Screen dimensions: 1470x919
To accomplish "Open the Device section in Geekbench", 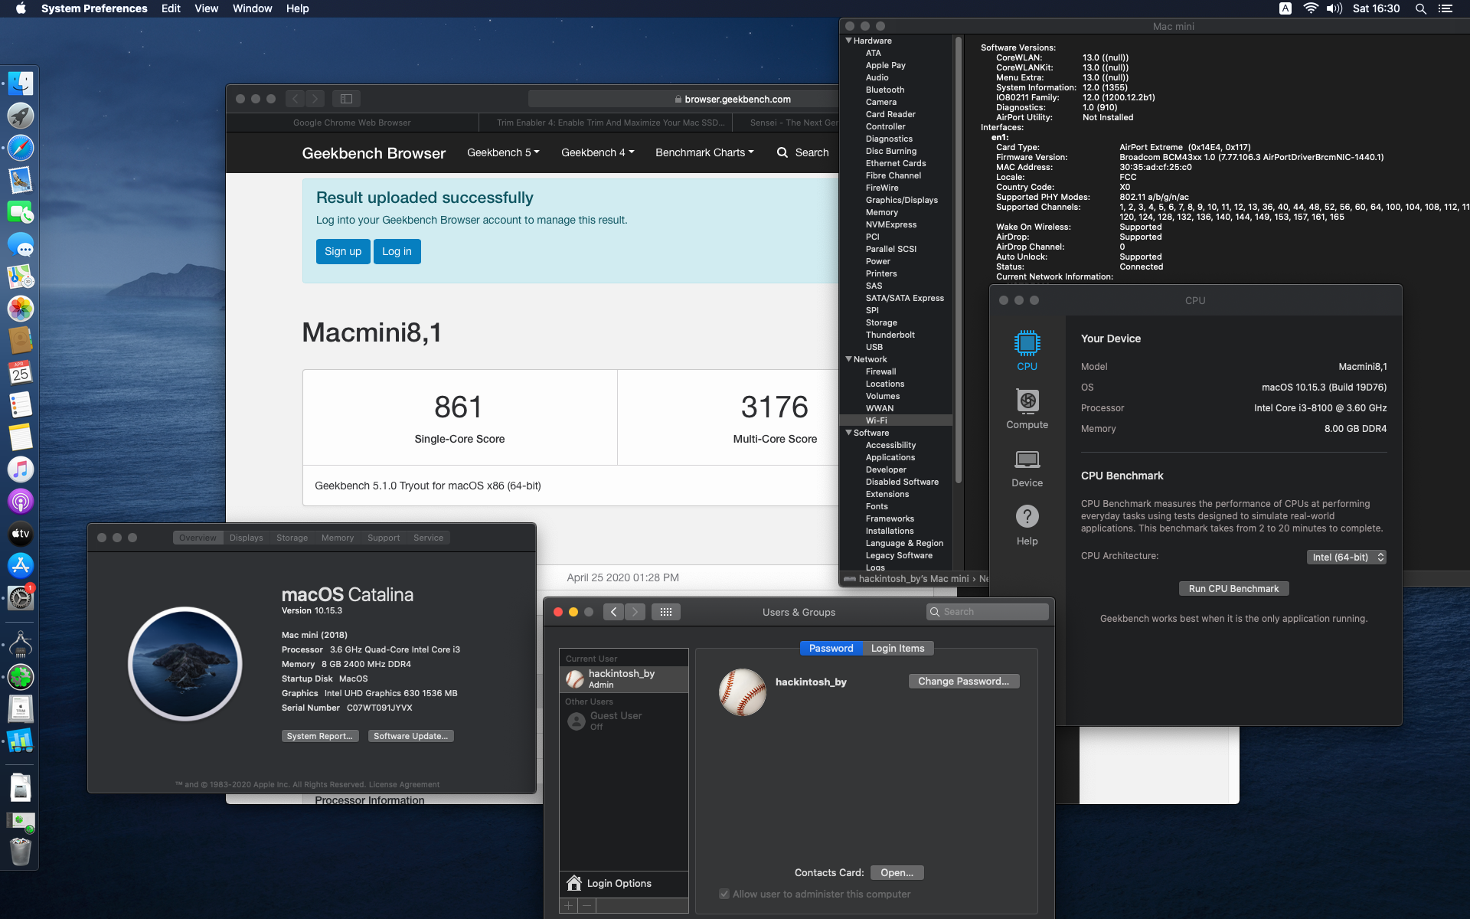I will [1026, 466].
